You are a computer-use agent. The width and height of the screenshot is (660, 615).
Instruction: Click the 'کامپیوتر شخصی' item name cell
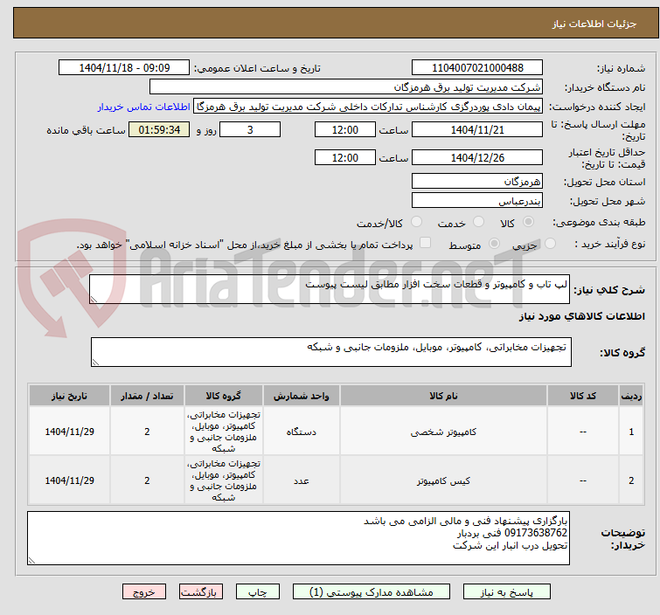point(444,432)
